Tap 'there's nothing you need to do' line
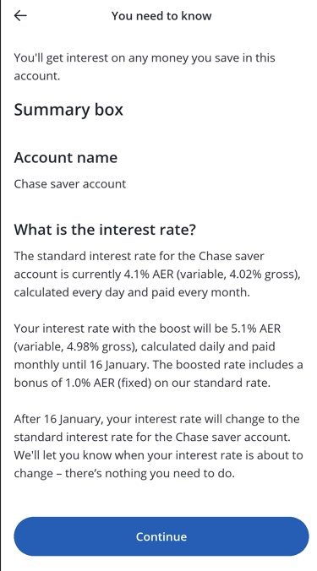Screen dimensions: 317x571 tap(124, 473)
